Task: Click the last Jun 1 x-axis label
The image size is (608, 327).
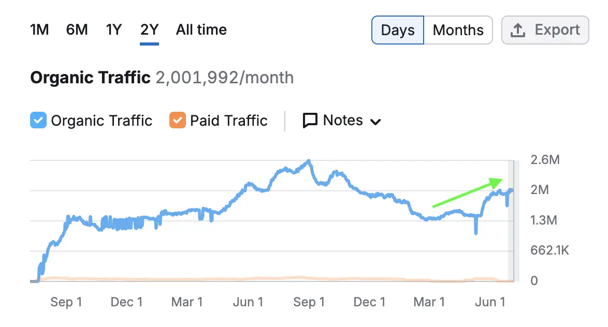Action: point(490,302)
